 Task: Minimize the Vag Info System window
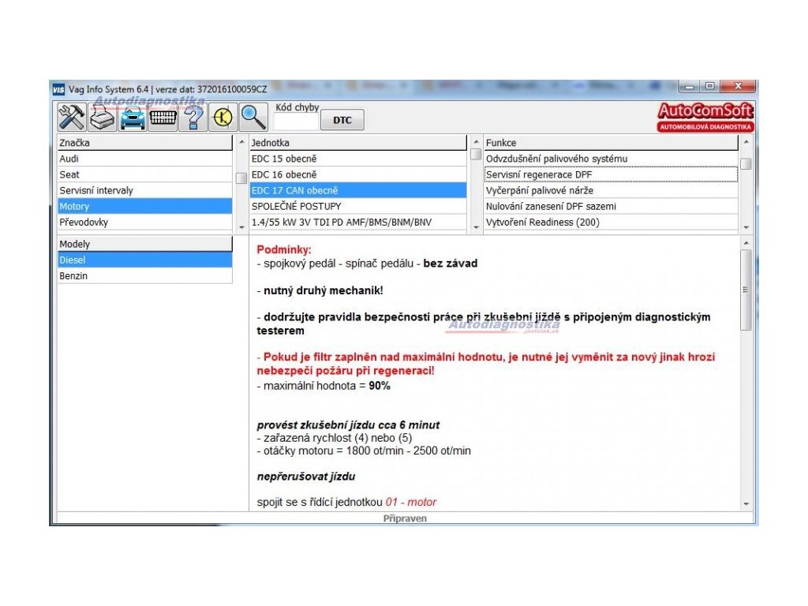click(690, 86)
